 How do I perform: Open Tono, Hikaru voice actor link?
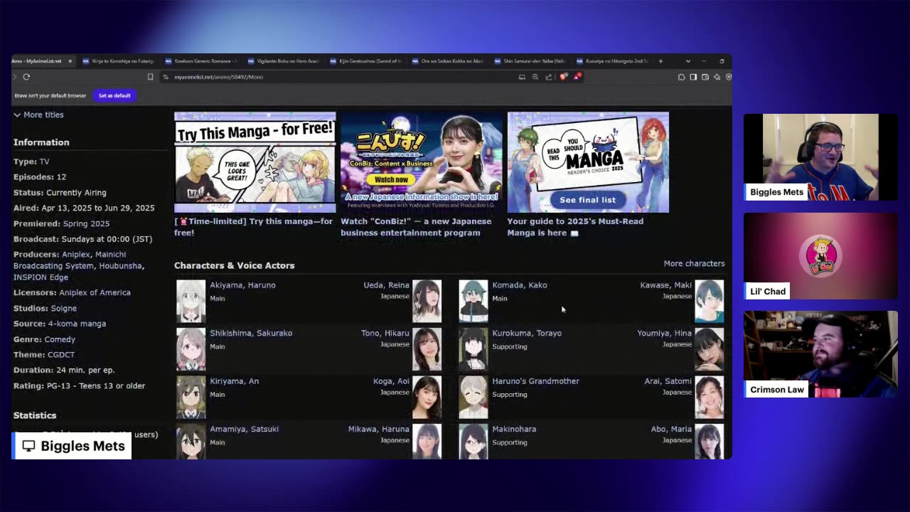tap(385, 333)
